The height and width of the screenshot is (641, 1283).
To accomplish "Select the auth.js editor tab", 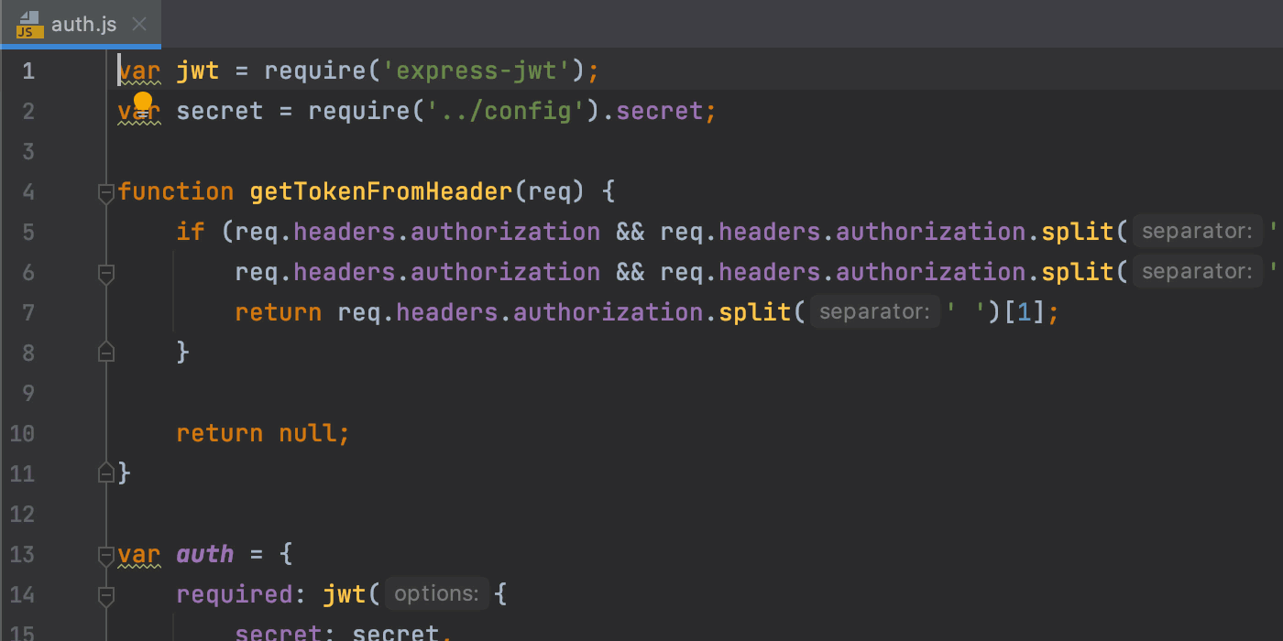I will click(81, 24).
